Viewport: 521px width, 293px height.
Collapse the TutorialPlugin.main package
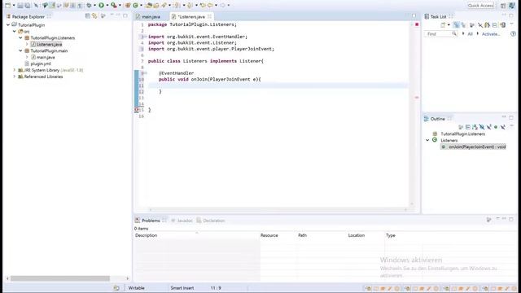(x=20, y=50)
